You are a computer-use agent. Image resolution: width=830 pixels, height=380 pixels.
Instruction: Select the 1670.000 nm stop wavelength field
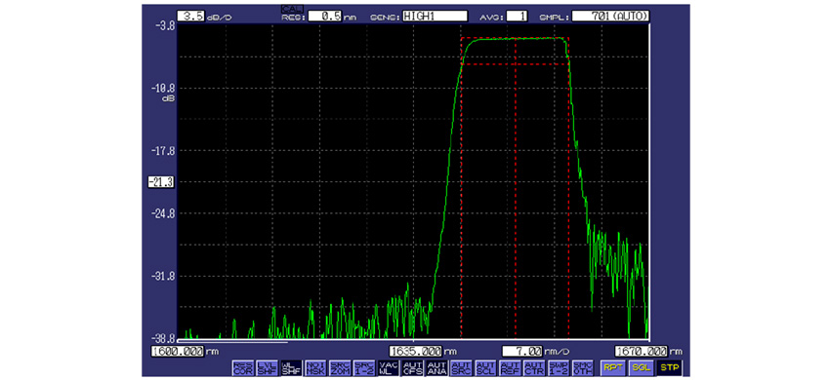coord(641,351)
